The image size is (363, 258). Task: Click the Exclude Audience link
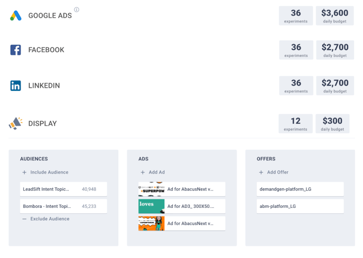[50, 219]
